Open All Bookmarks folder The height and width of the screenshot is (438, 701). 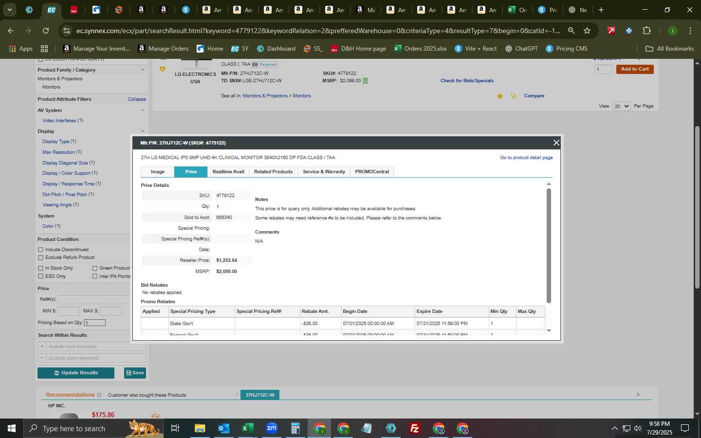[670, 49]
